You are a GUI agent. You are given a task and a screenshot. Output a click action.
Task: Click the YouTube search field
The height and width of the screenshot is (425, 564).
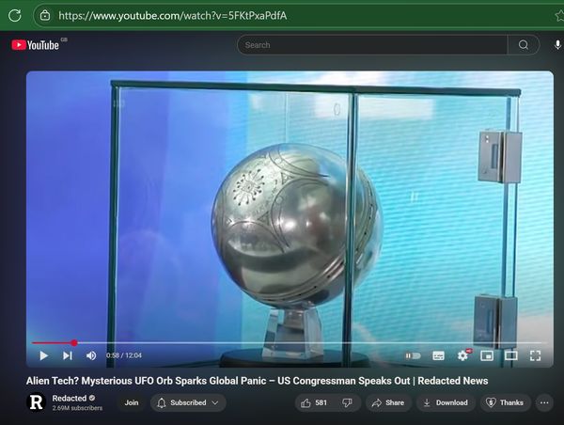373,44
